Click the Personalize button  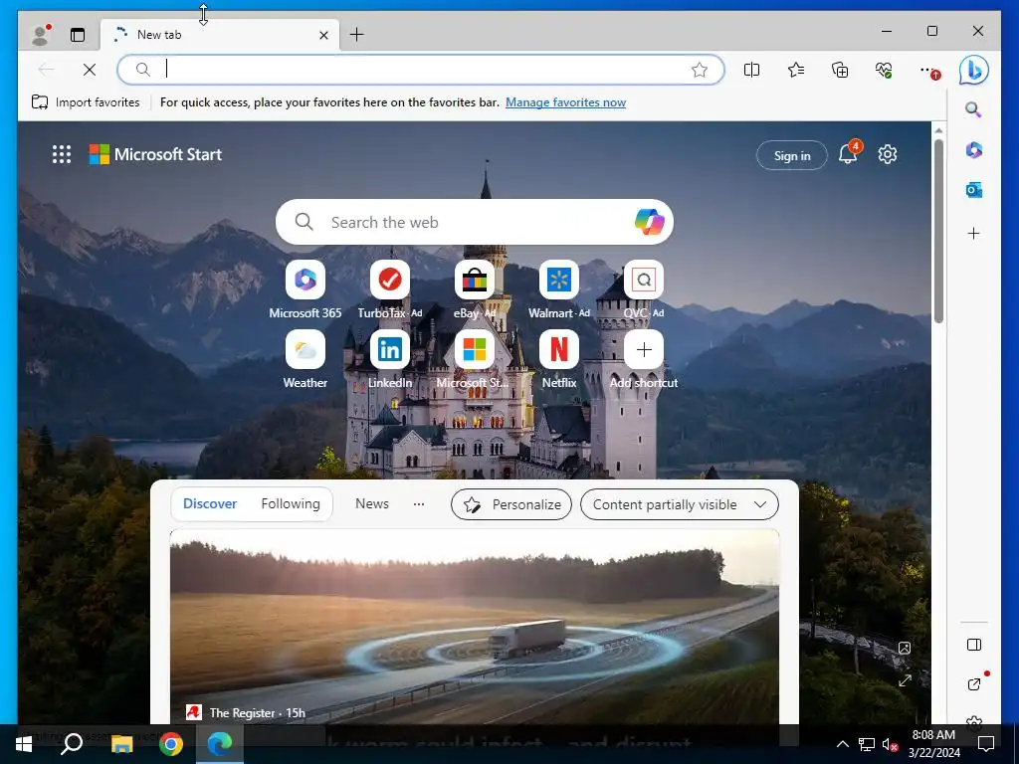tap(511, 504)
